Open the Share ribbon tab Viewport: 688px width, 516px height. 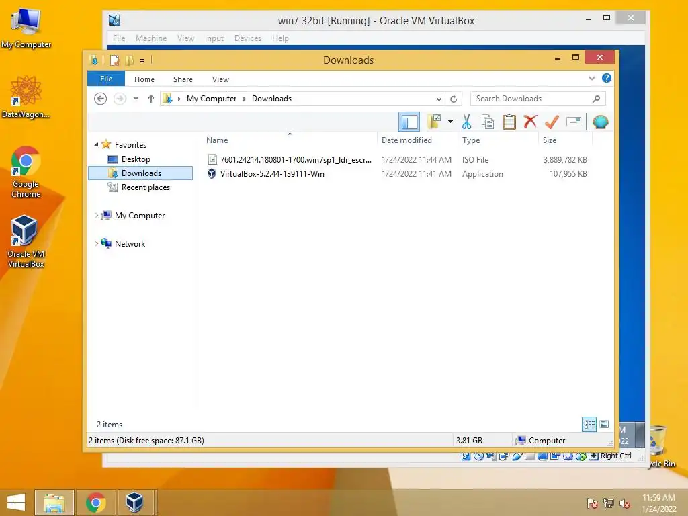[183, 79]
